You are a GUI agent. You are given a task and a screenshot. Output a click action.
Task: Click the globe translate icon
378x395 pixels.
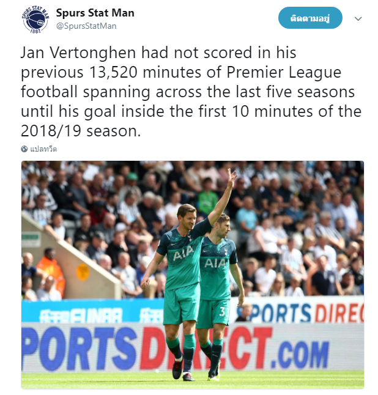pyautogui.click(x=24, y=149)
